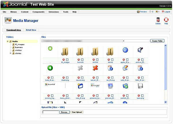Image resolution: width=173 pixels, height=124 pixels.
Task: Open the Components menu
Action: 39,12
